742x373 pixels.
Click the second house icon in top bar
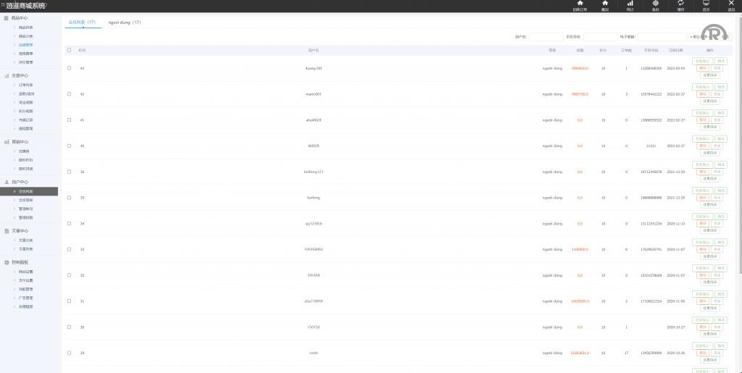pyautogui.click(x=605, y=4)
